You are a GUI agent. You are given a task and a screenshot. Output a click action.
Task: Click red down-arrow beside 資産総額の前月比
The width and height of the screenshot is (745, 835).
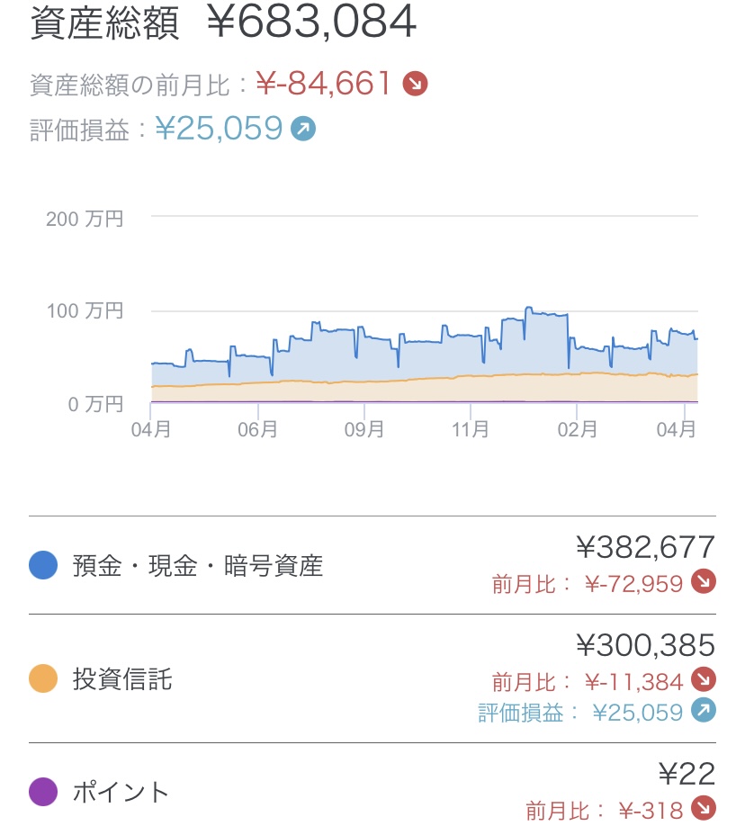click(415, 85)
